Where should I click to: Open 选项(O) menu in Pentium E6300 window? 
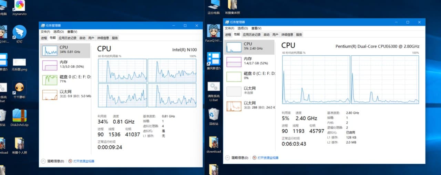pos(243,28)
